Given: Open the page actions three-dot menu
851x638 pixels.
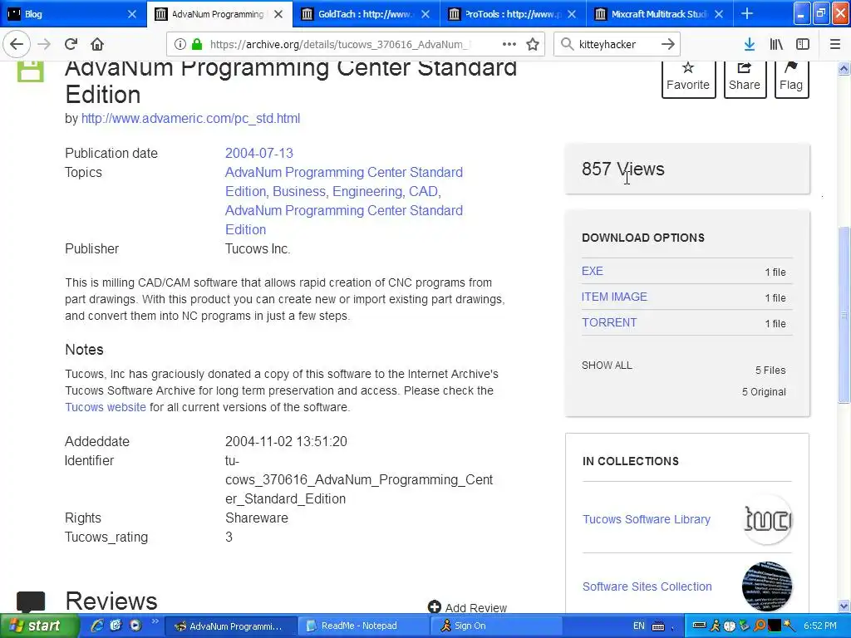Looking at the screenshot, I should [x=509, y=45].
